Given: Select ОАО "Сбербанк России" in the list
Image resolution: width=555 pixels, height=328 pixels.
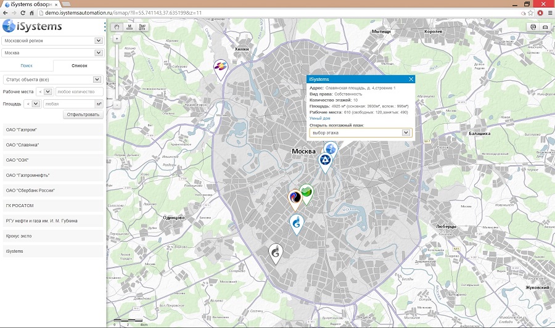Looking at the screenshot, I should coord(53,191).
